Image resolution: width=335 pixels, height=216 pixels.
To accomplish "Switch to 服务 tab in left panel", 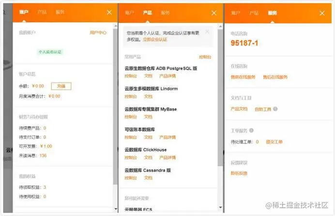I will click(x=60, y=12).
